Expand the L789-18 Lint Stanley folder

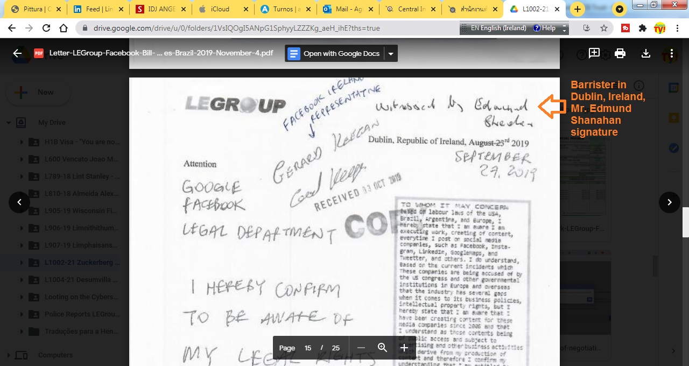coord(22,177)
